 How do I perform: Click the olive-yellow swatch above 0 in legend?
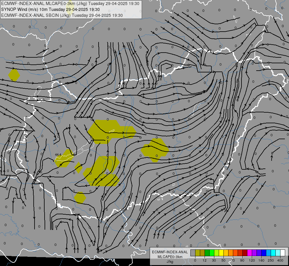coord(197,253)
